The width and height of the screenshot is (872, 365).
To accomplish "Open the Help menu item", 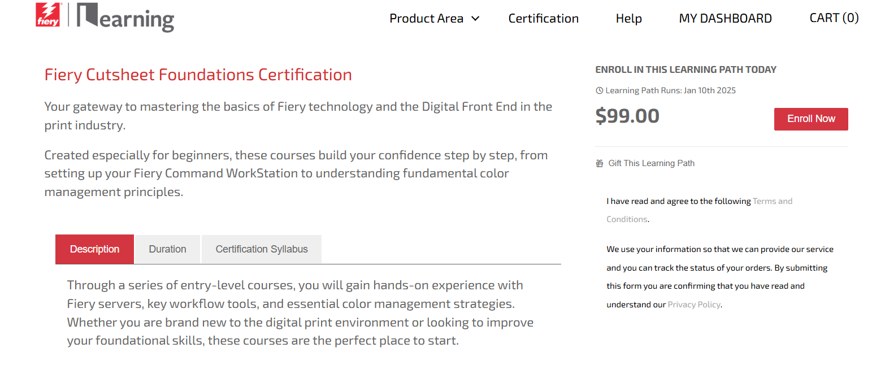I will click(x=628, y=19).
